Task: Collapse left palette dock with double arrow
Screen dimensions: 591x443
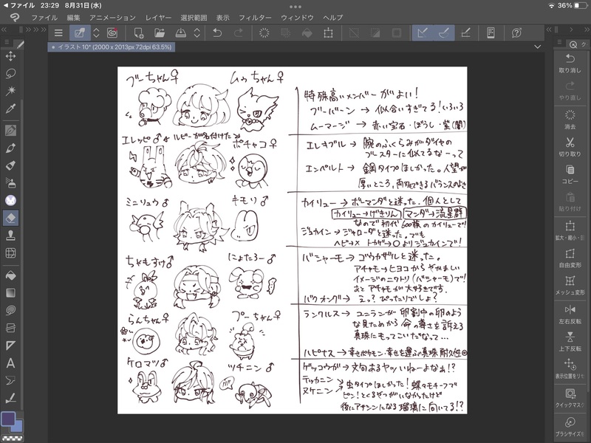Action: click(4, 30)
